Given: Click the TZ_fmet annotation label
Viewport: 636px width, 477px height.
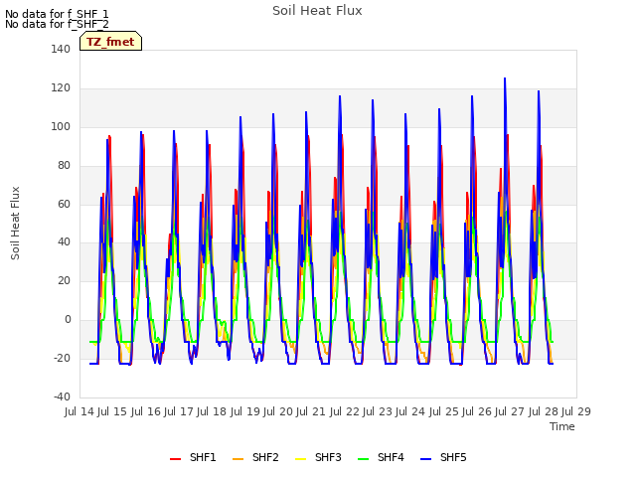Looking at the screenshot, I should pos(110,42).
